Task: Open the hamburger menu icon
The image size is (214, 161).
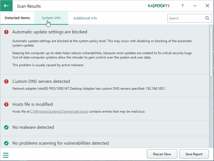Action: pyautogui.click(x=6, y=155)
